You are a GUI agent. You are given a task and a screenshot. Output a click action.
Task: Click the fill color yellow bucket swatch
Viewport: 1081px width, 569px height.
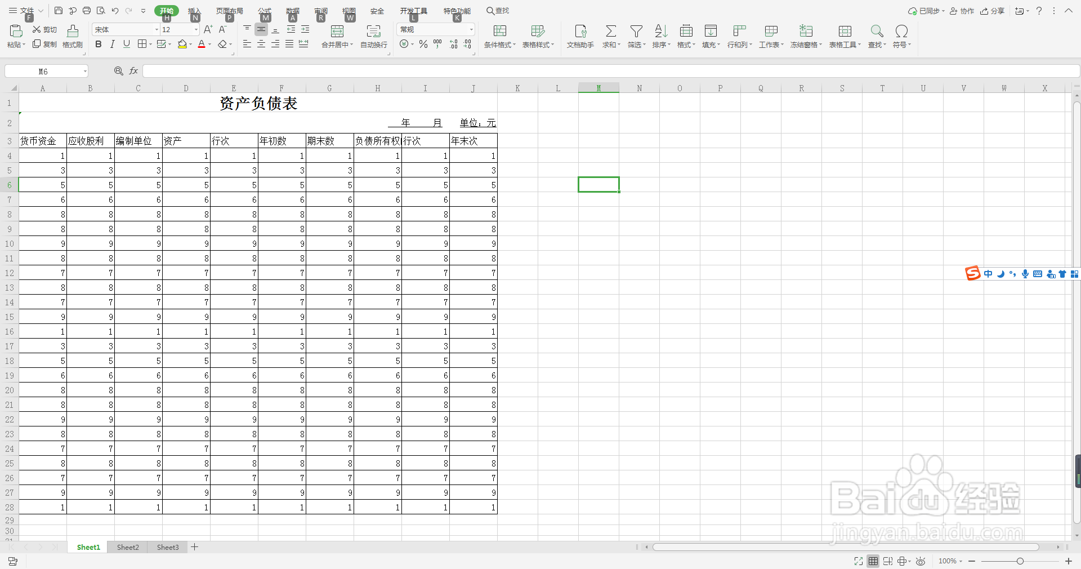coord(182,44)
